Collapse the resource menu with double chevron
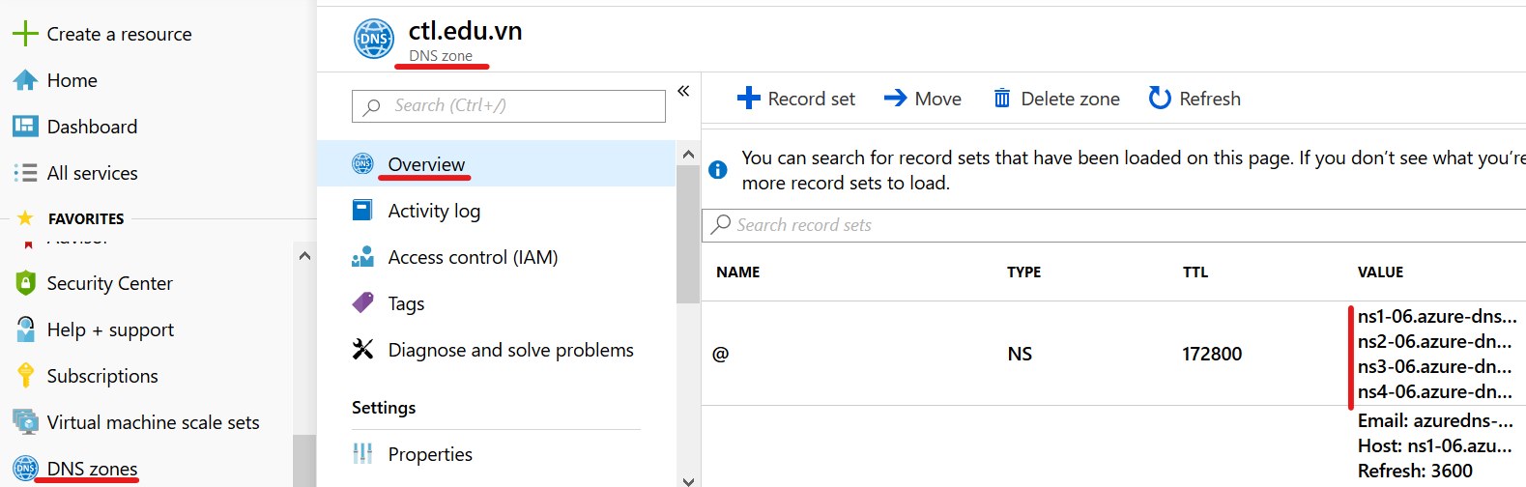 click(x=683, y=91)
